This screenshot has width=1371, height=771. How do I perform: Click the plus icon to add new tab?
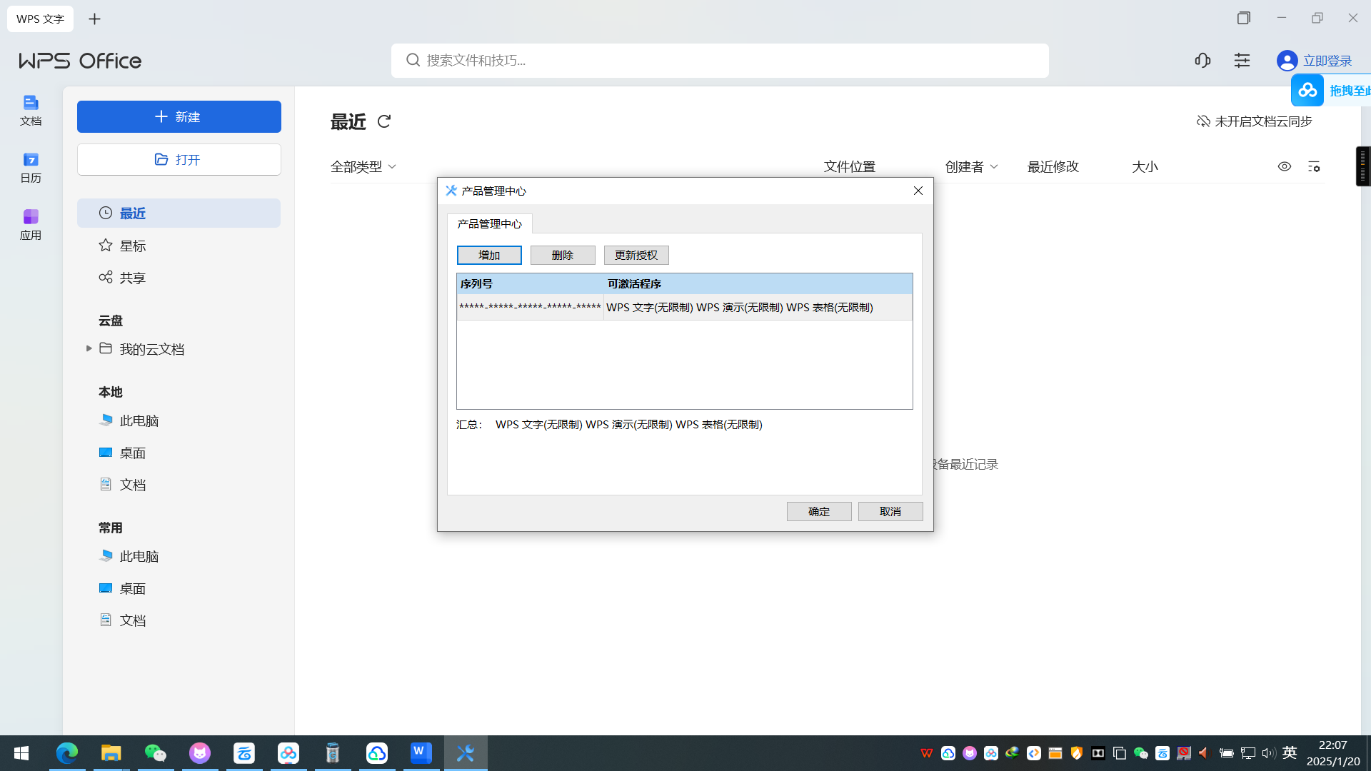[94, 19]
